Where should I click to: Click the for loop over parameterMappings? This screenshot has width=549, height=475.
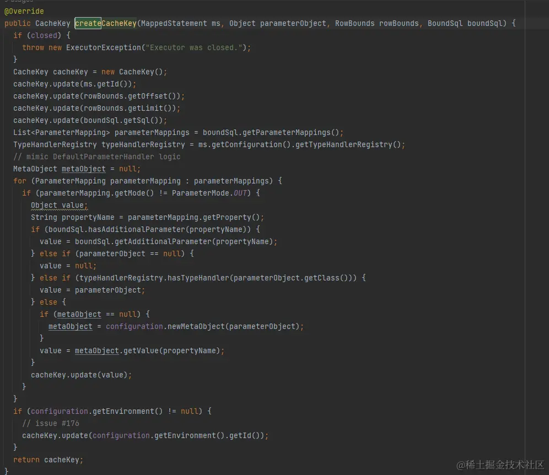click(x=147, y=181)
